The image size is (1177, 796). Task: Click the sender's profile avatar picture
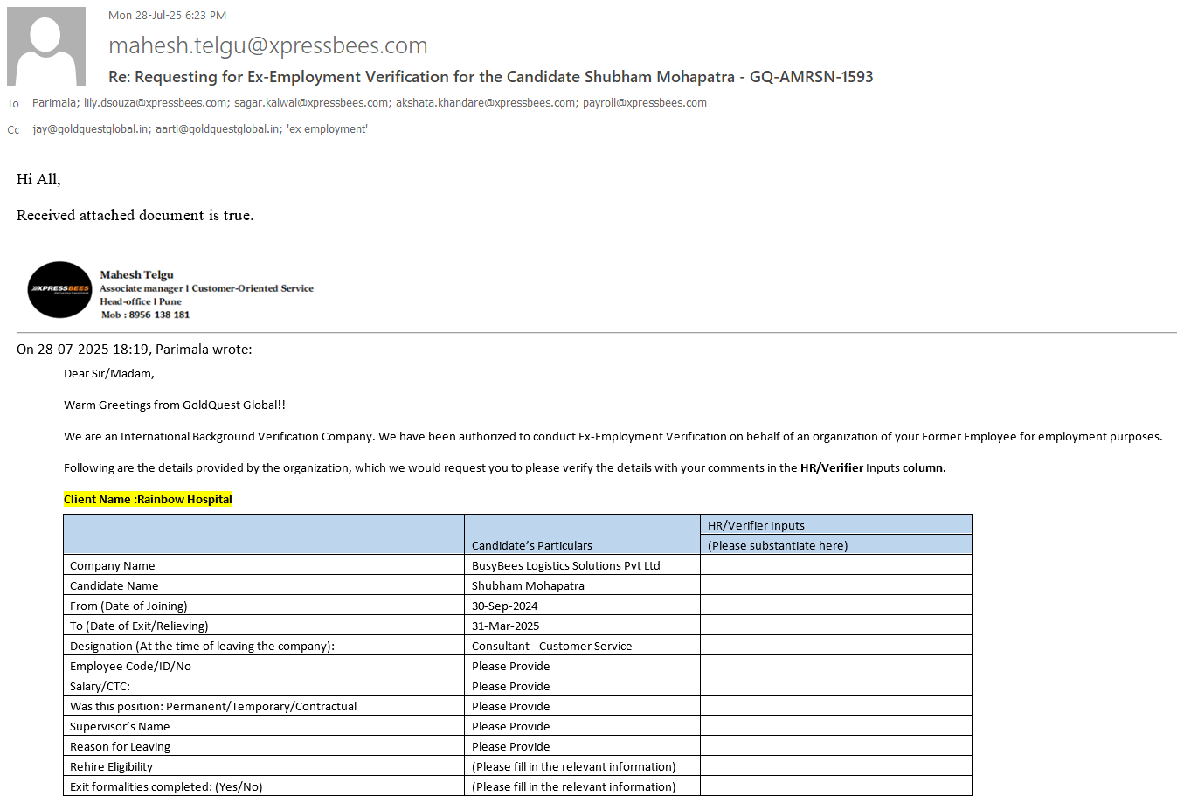pyautogui.click(x=46, y=46)
